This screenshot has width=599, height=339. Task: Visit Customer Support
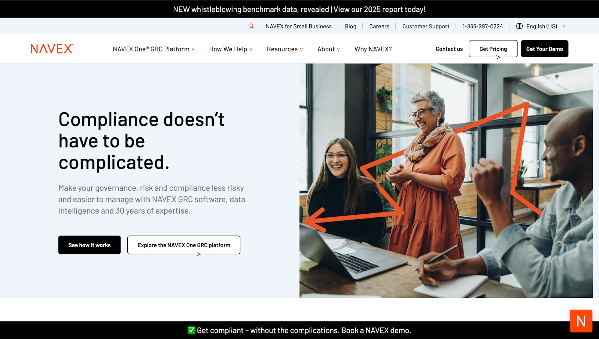pyautogui.click(x=425, y=26)
